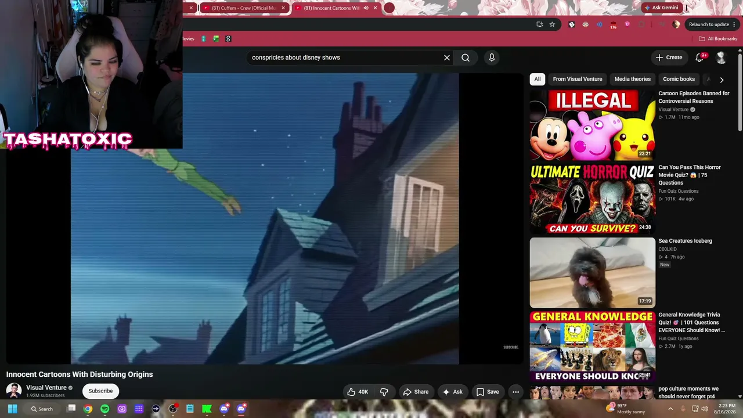Click the Create button

(x=669, y=57)
